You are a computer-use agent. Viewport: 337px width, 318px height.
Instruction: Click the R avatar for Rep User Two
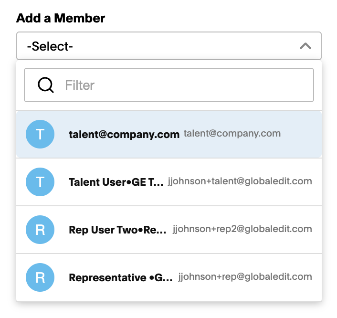point(40,230)
